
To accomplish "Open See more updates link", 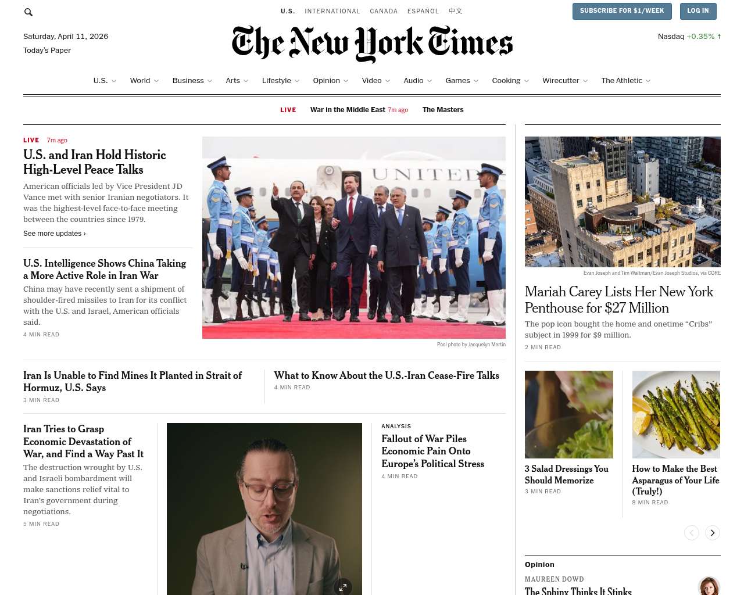I will coord(55,234).
